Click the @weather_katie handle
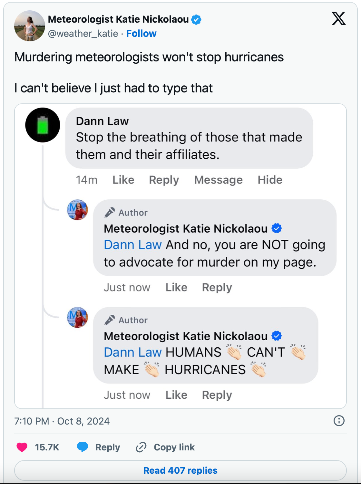 click(83, 34)
